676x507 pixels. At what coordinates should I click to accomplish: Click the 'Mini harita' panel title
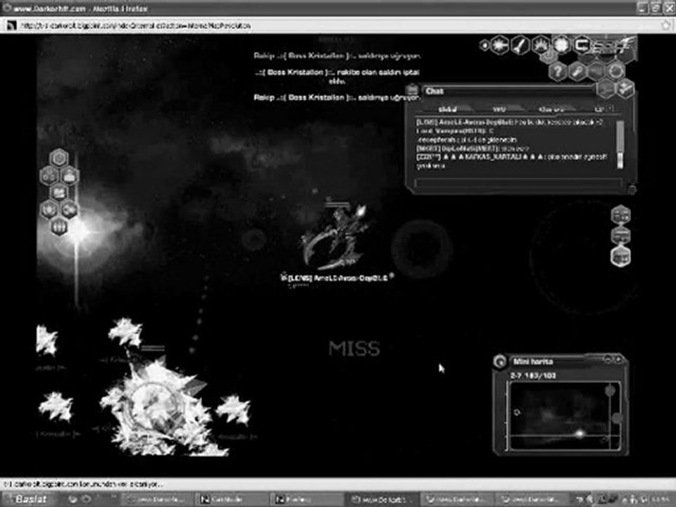tap(533, 361)
